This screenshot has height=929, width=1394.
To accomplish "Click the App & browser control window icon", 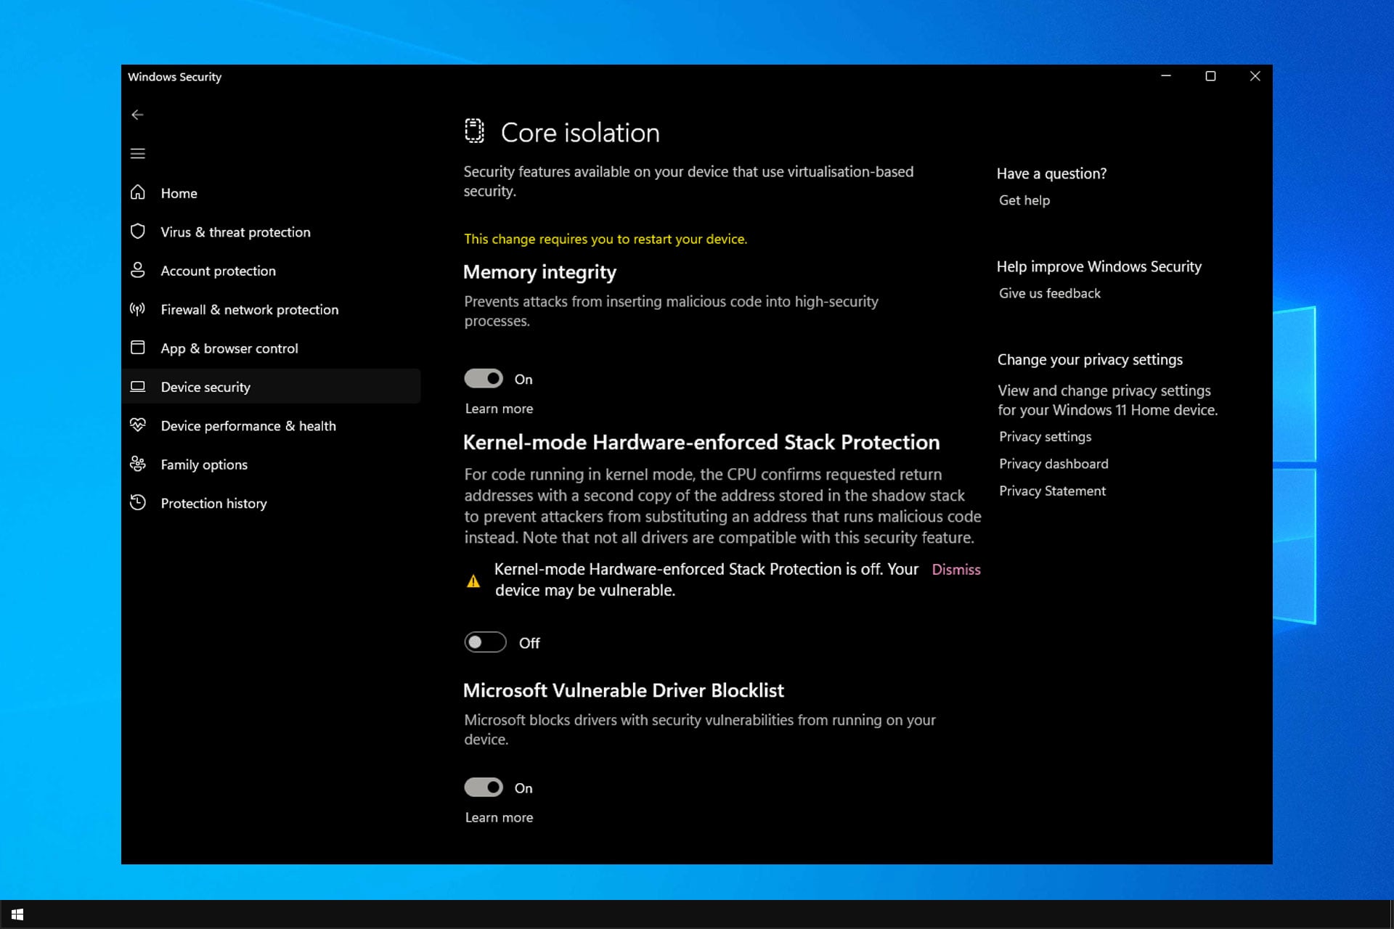I will coord(138,348).
